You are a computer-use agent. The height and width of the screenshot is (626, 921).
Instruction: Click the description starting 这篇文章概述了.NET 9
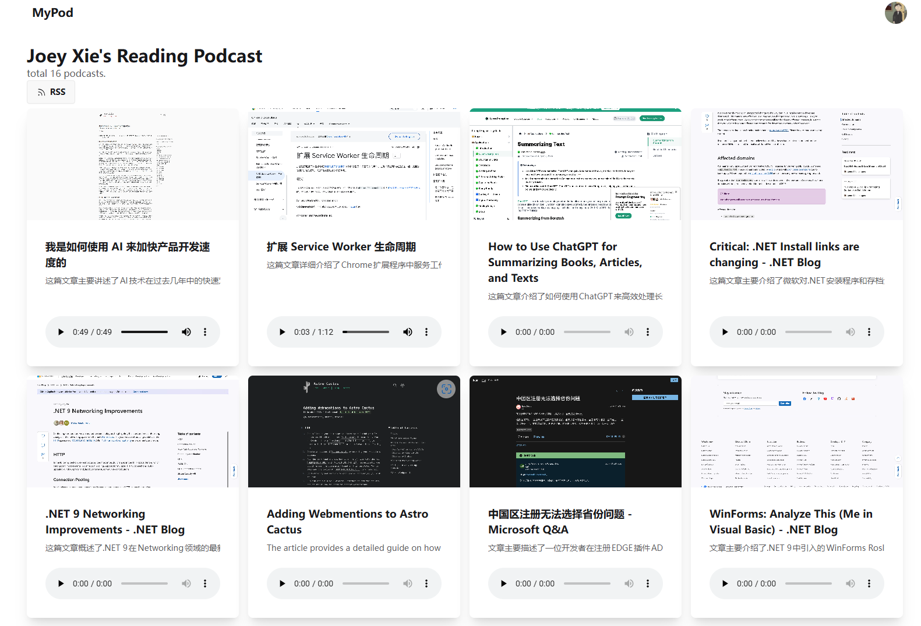point(133,548)
